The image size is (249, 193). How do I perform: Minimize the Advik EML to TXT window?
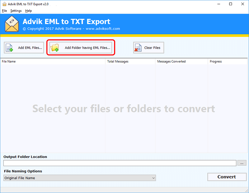tap(216, 4)
